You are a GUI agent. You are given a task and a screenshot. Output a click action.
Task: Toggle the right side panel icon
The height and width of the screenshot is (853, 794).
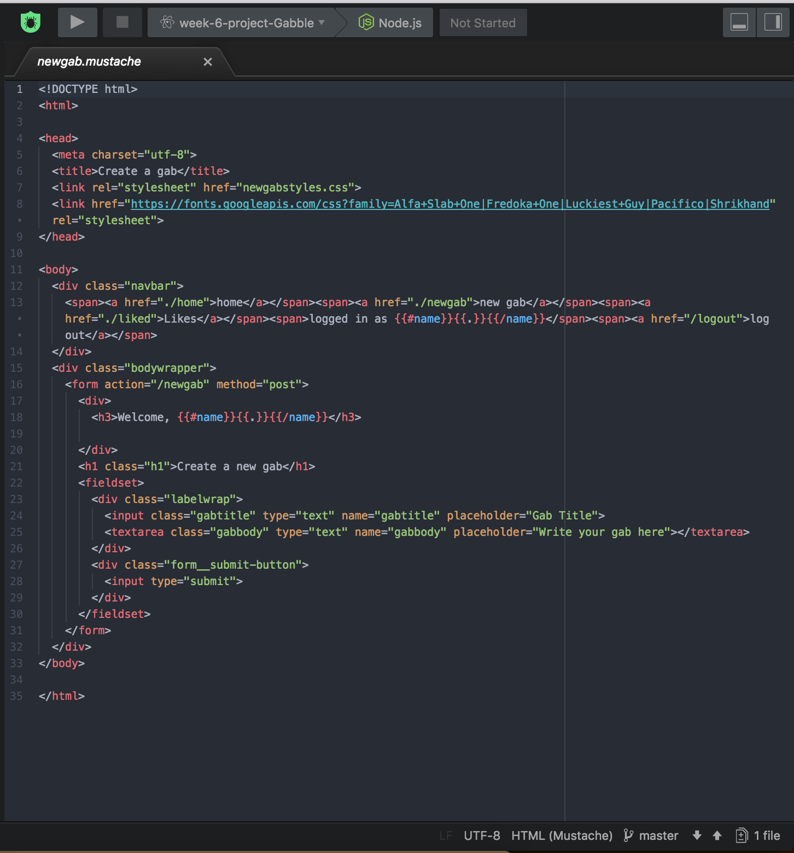point(773,22)
